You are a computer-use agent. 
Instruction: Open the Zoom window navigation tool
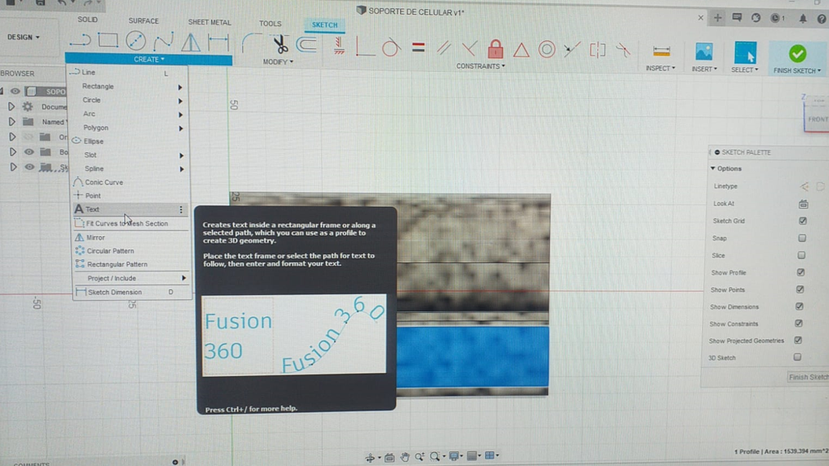pos(435,456)
